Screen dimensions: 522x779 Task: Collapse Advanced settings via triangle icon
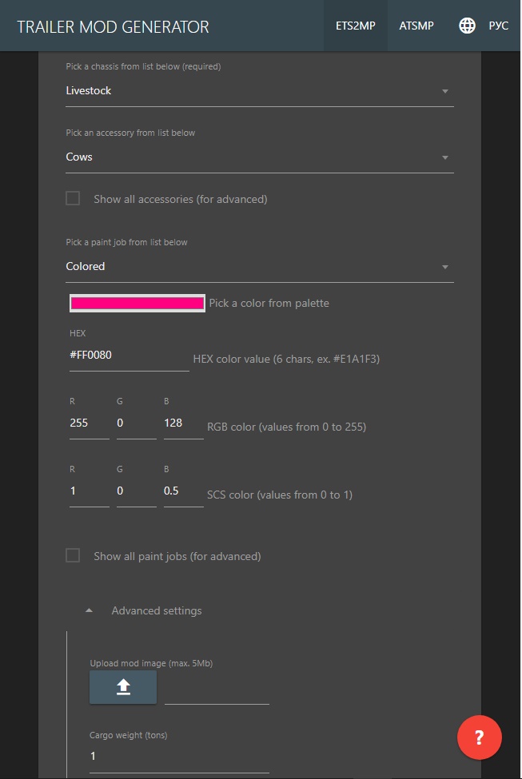pyautogui.click(x=89, y=610)
